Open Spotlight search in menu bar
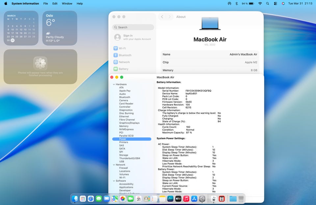Screen dimensions: 316x205 pyautogui.click(x=268, y=4)
